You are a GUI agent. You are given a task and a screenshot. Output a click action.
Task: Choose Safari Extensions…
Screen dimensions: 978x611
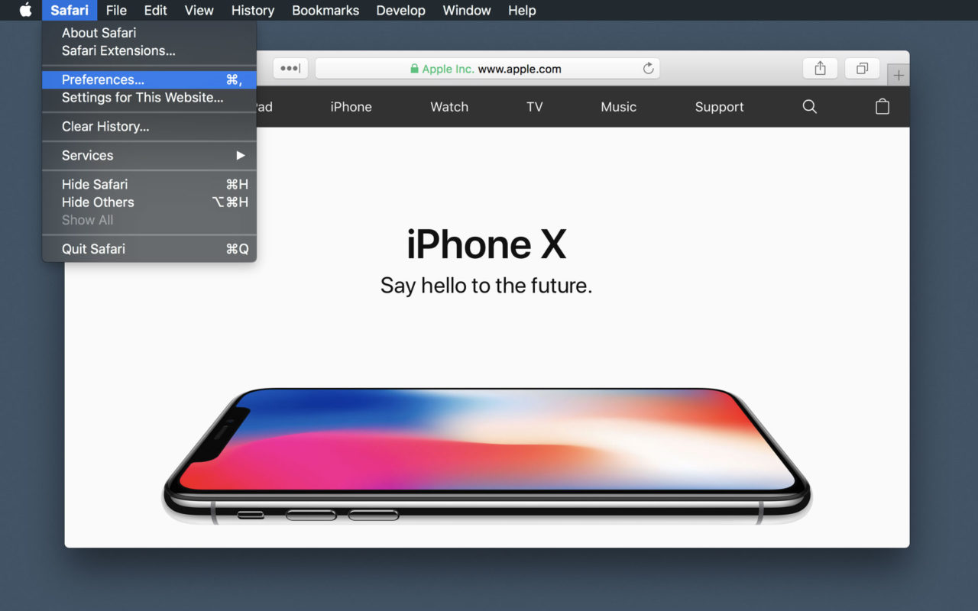click(x=149, y=50)
